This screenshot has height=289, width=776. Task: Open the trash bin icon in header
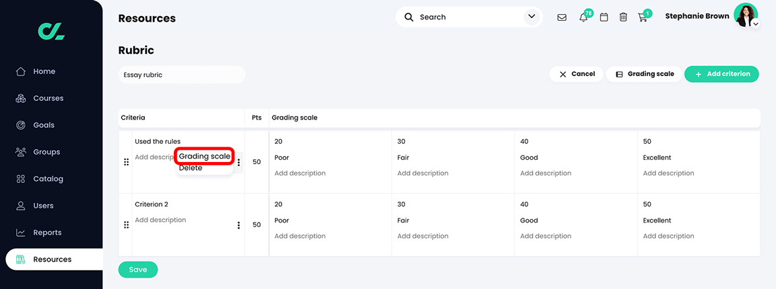click(624, 17)
